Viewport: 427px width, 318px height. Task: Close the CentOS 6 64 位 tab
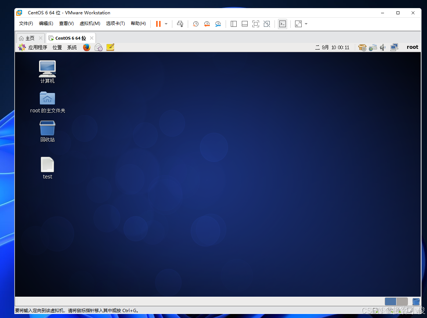point(92,38)
